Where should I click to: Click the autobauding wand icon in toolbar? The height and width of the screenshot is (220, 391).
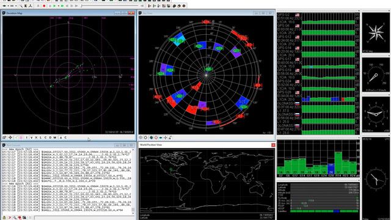(x=21, y=5)
